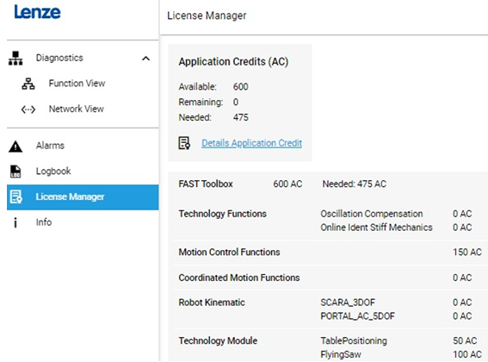Click the 100 AC value
Image resolution: width=488 pixels, height=362 pixels.
tap(467, 354)
